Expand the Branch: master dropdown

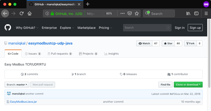point(17,85)
